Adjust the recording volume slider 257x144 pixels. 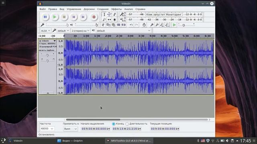[57, 25]
